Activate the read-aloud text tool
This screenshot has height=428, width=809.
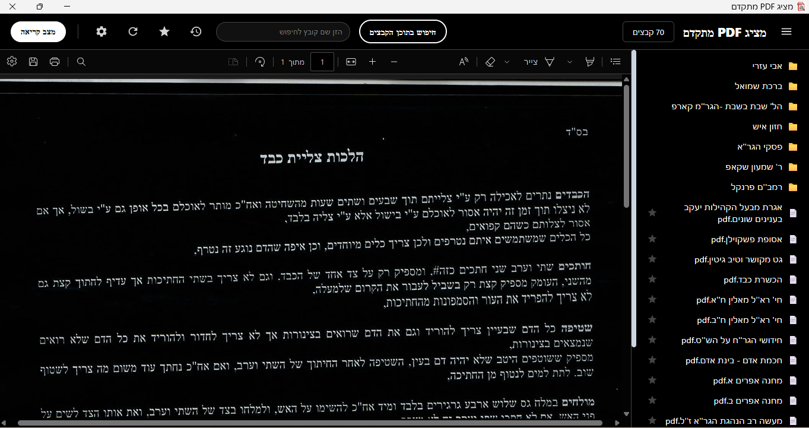coord(463,61)
